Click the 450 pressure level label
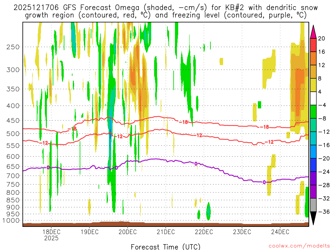 click(13, 120)
